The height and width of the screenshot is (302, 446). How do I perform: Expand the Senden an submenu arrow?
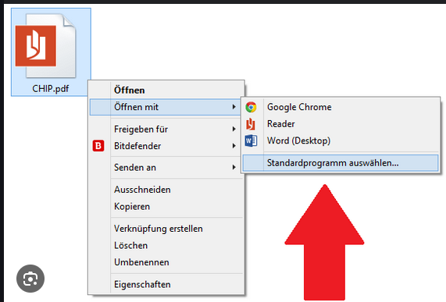point(234,167)
